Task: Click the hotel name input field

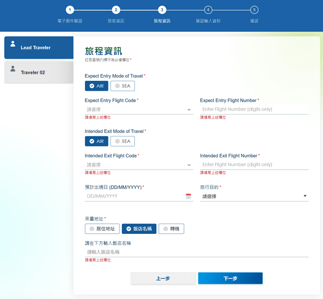Action: click(196, 252)
